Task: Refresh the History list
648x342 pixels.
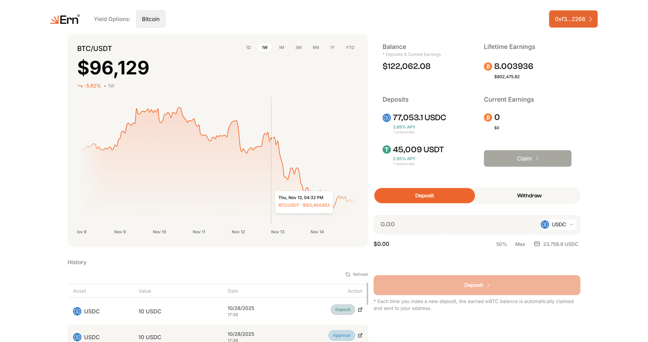Action: 357,274
